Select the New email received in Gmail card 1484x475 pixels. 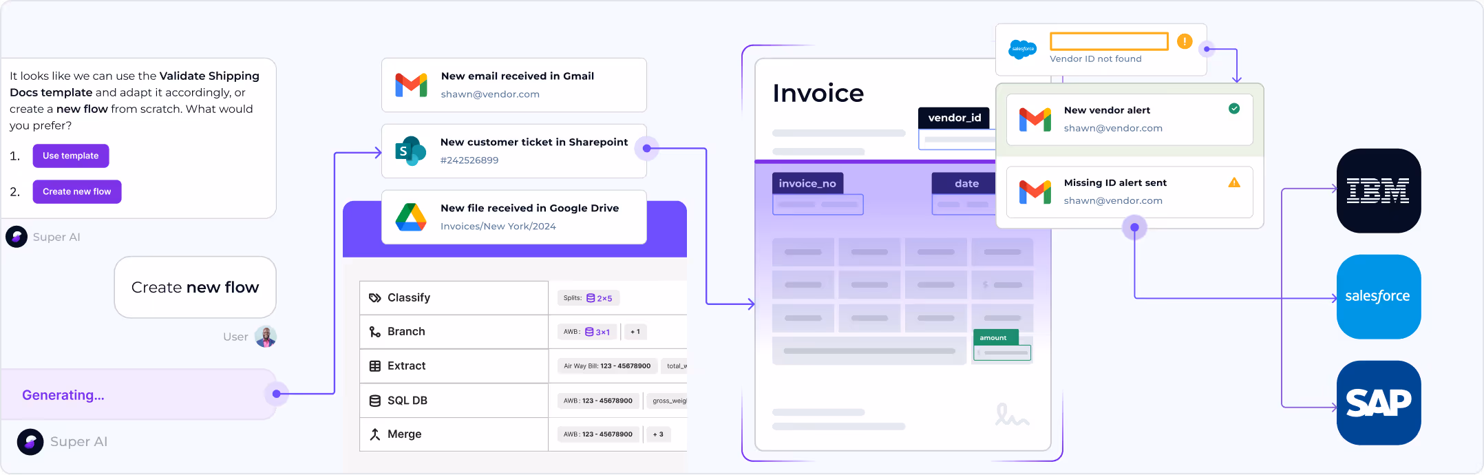tap(514, 85)
